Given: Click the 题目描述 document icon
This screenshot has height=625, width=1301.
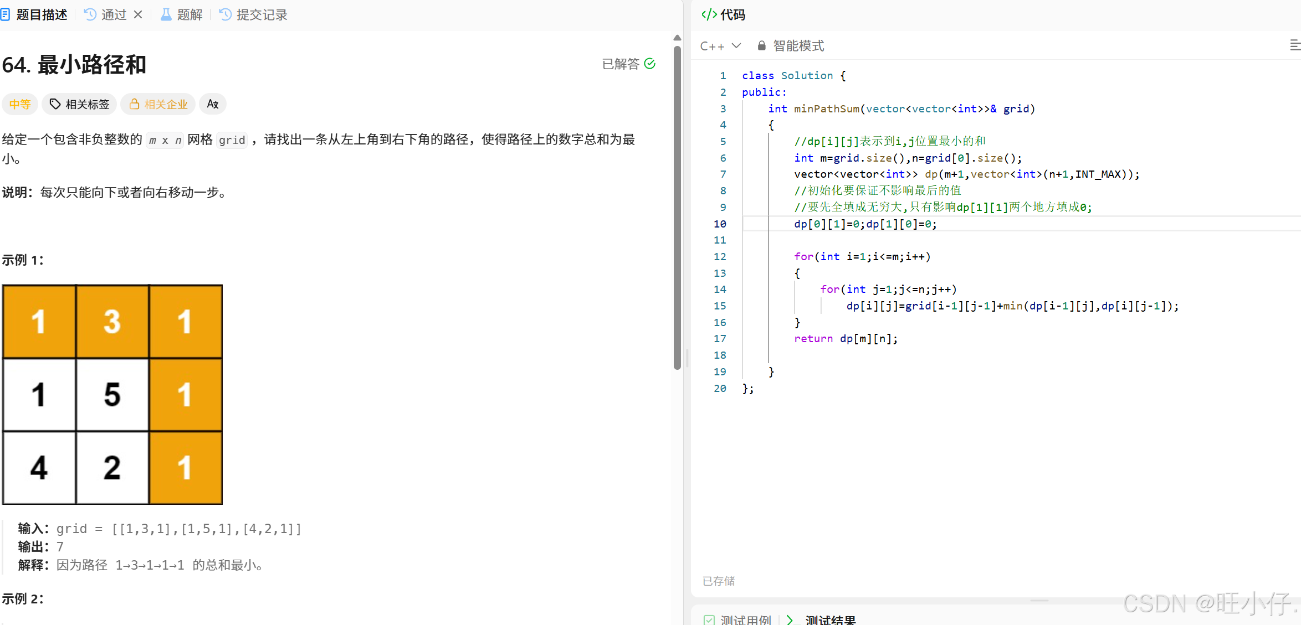Looking at the screenshot, I should coord(6,15).
